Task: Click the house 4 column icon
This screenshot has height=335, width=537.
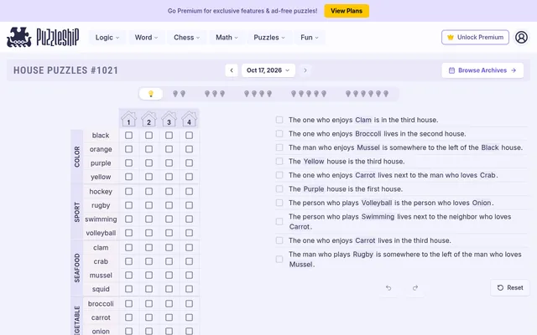Action: [x=189, y=119]
